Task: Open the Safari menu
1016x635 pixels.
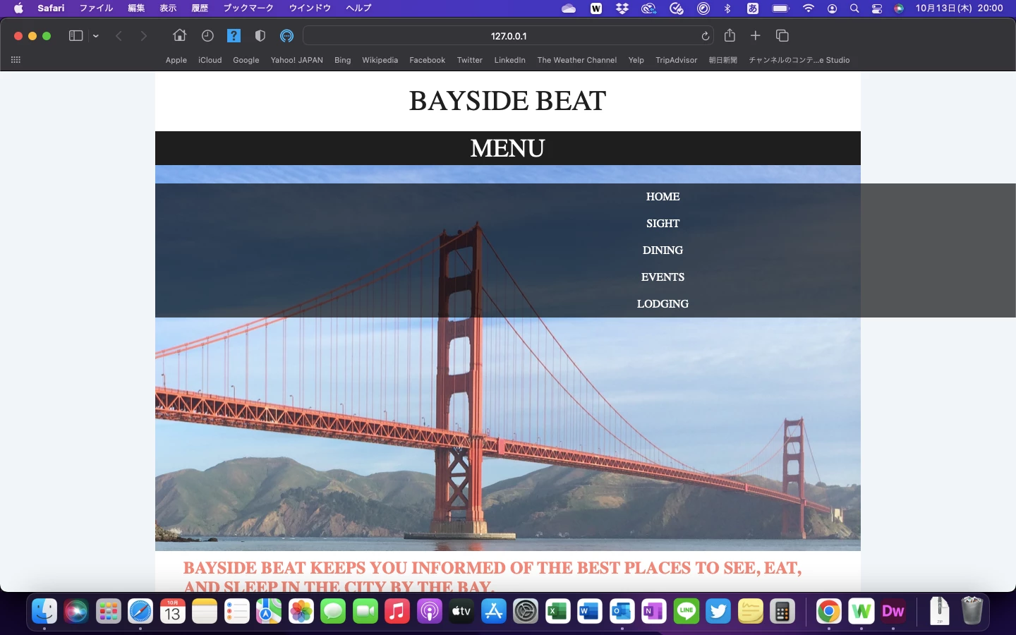Action: click(52, 8)
